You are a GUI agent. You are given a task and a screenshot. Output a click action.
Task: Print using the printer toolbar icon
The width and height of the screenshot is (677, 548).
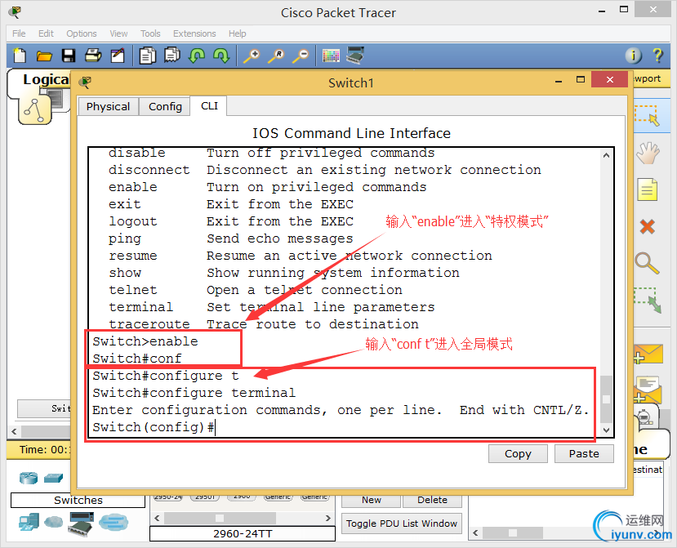pyautogui.click(x=93, y=56)
